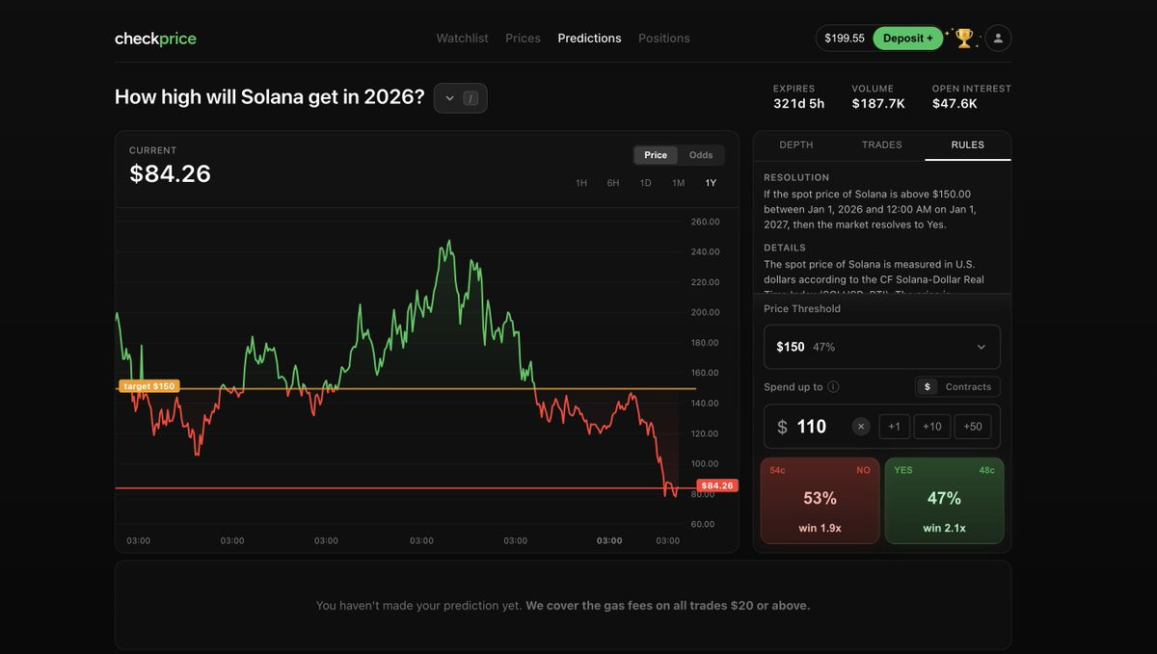Show info tooltip next to Spend up to
The height and width of the screenshot is (654, 1157).
[833, 387]
